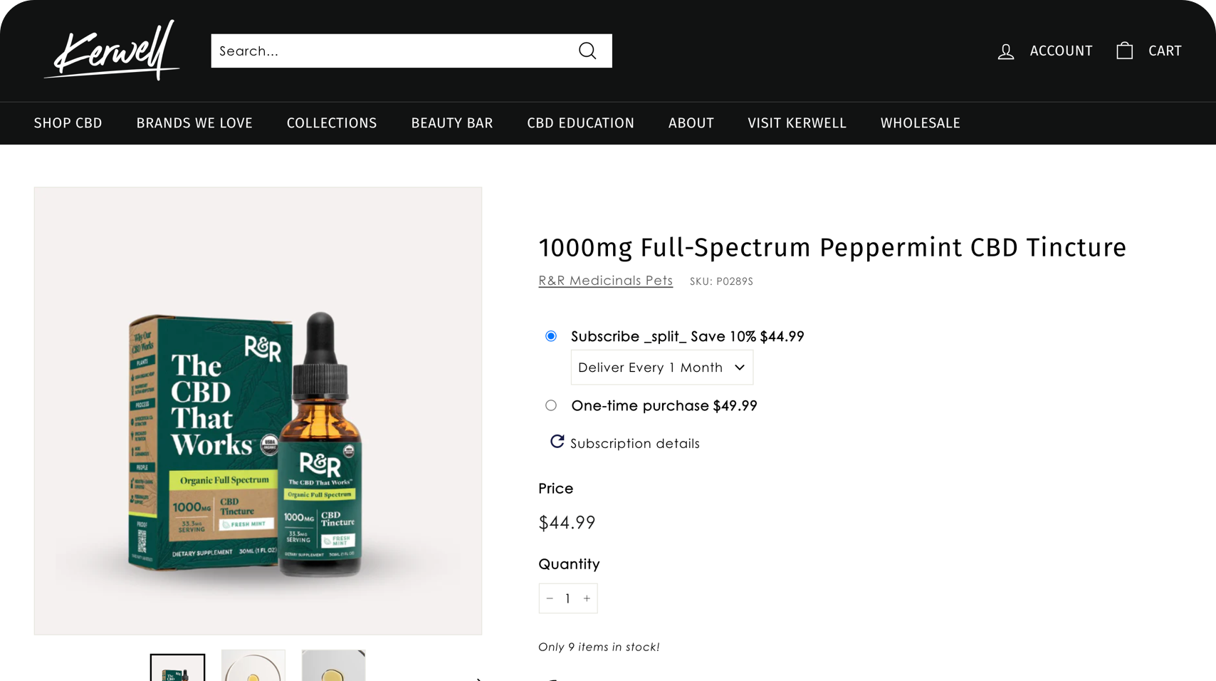Open the Brands We Love menu
The width and height of the screenshot is (1216, 681).
tap(194, 123)
